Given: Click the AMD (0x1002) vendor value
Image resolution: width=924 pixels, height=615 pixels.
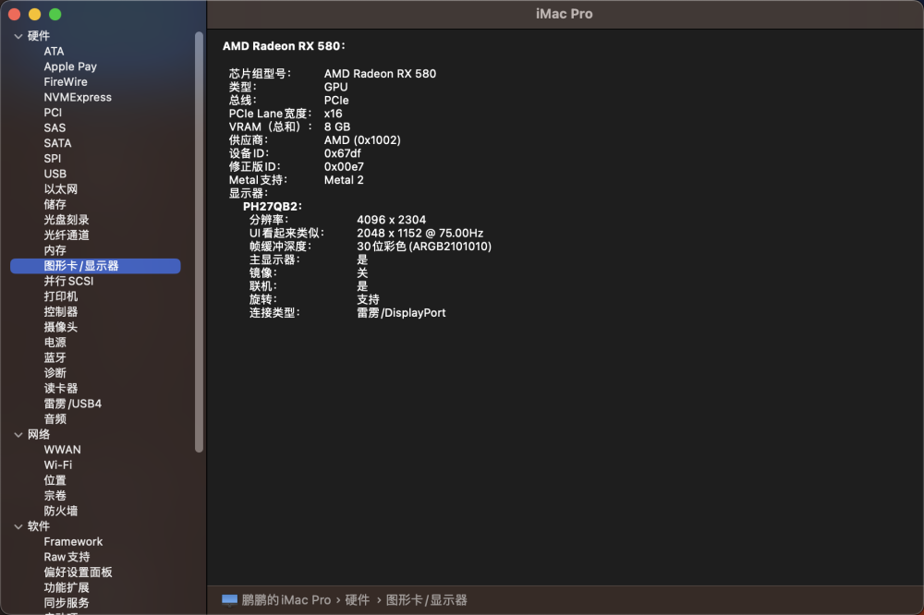Looking at the screenshot, I should [362, 140].
